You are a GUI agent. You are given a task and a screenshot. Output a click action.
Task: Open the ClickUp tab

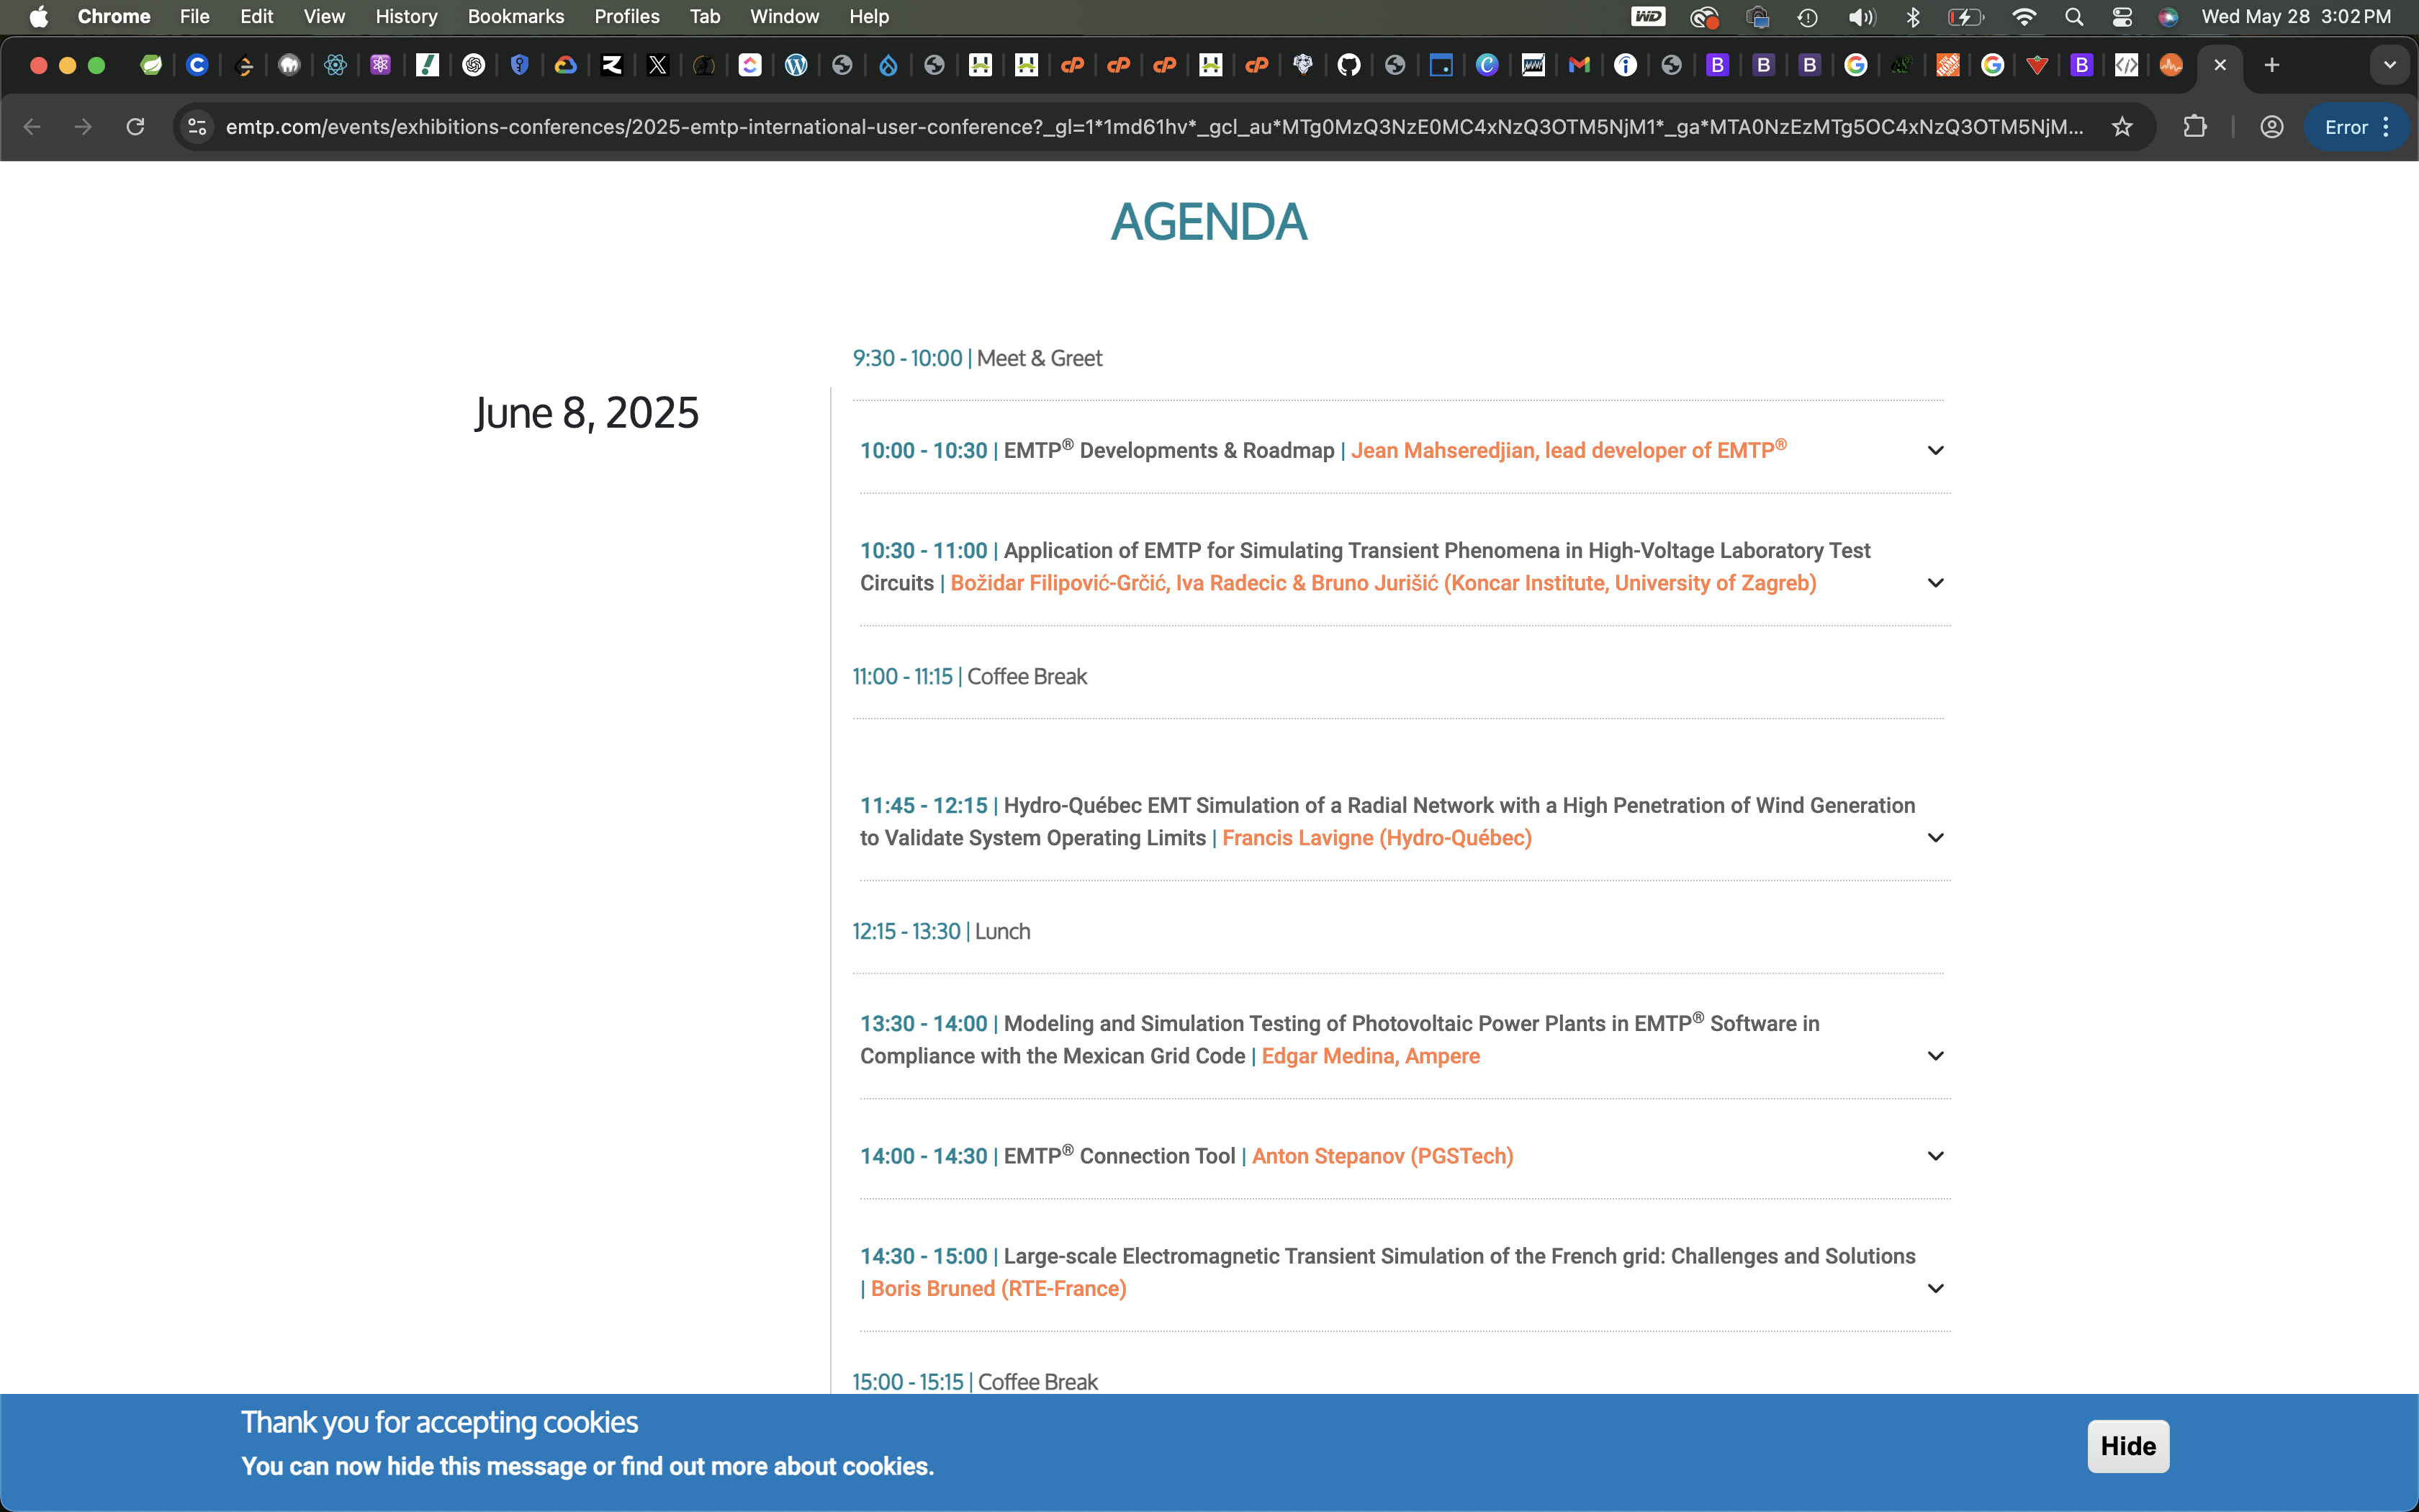click(749, 65)
